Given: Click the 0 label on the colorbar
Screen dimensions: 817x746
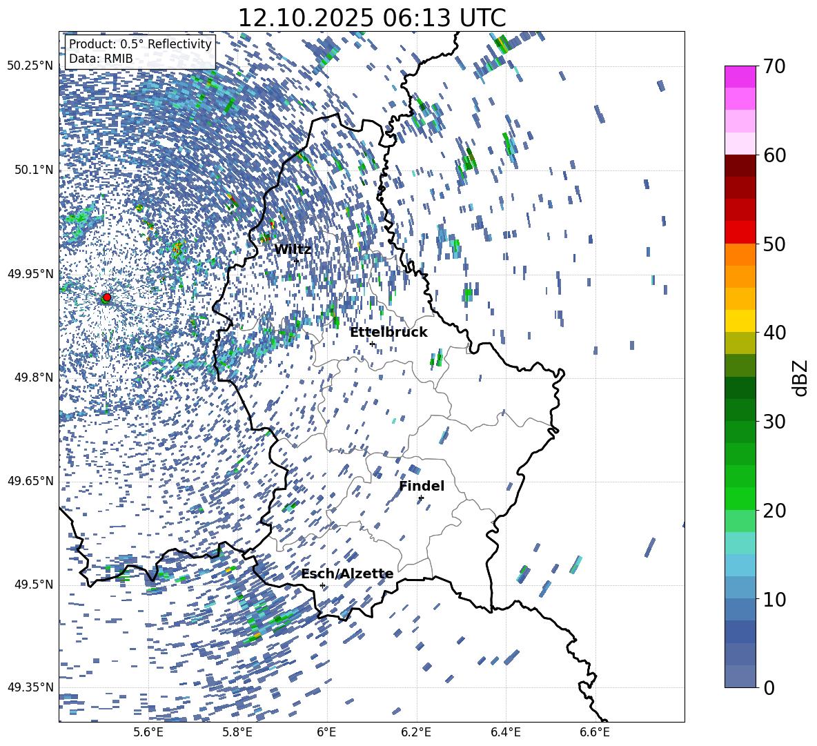Looking at the screenshot, I should pyautogui.click(x=769, y=687).
